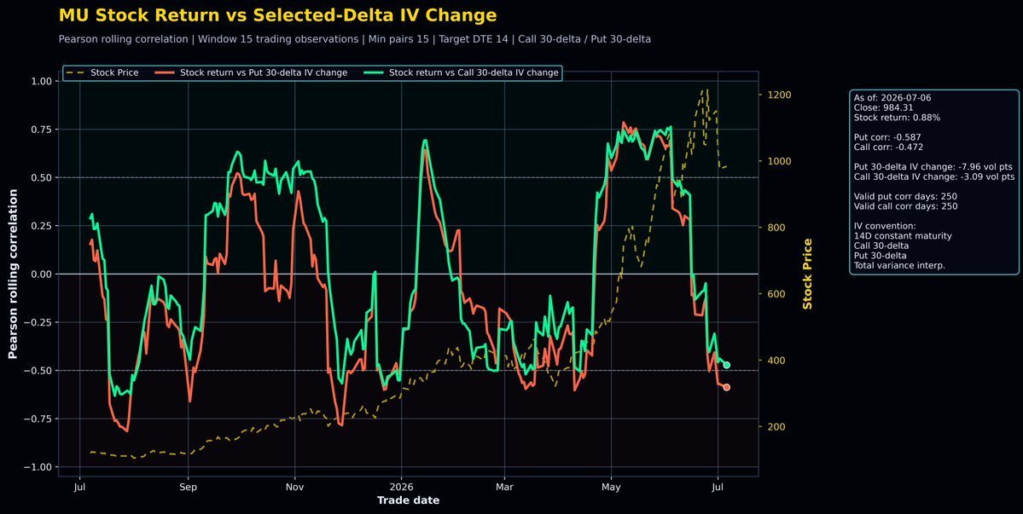Screen dimensions: 1023x514
Task: Select the 'Stock Price' legend entry
Action: (x=102, y=73)
